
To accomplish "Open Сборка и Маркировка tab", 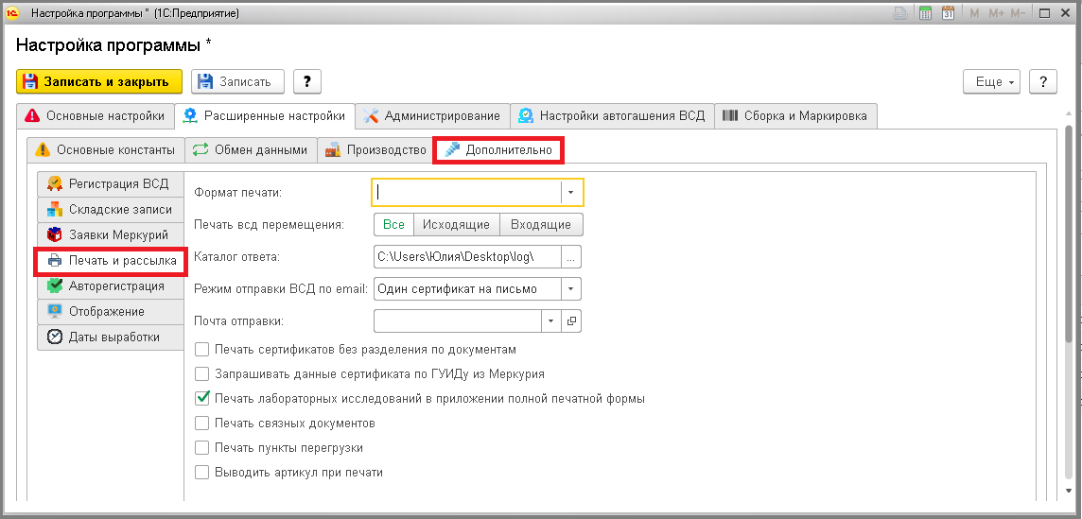I will coord(796,116).
